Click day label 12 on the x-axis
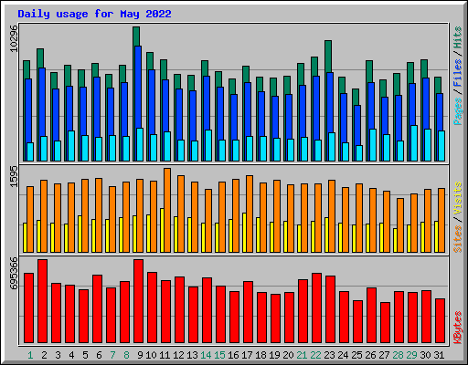The image size is (468, 365). [x=178, y=355]
